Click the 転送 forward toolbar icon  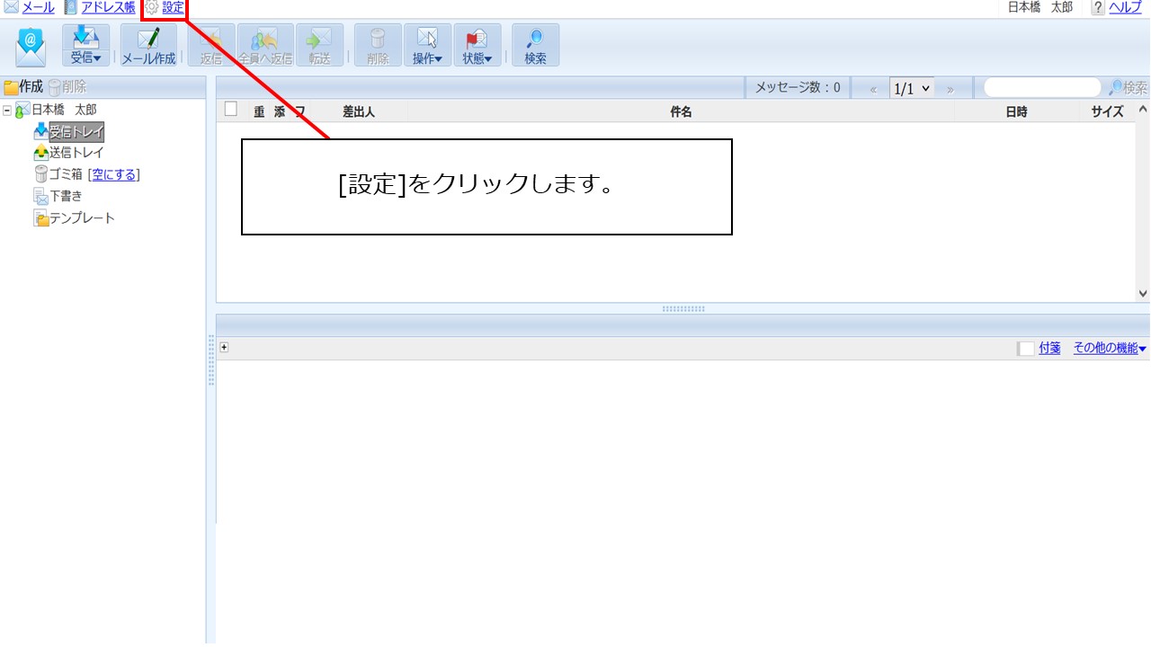320,45
